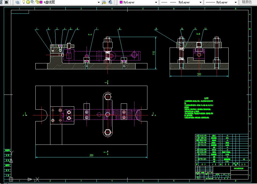This screenshot has width=257, height=184.
Task: Click zone letter F on right border
Action: click(249, 88)
